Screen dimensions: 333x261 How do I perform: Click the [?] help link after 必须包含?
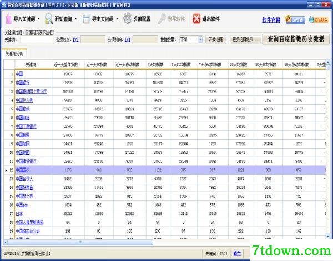[75, 39]
